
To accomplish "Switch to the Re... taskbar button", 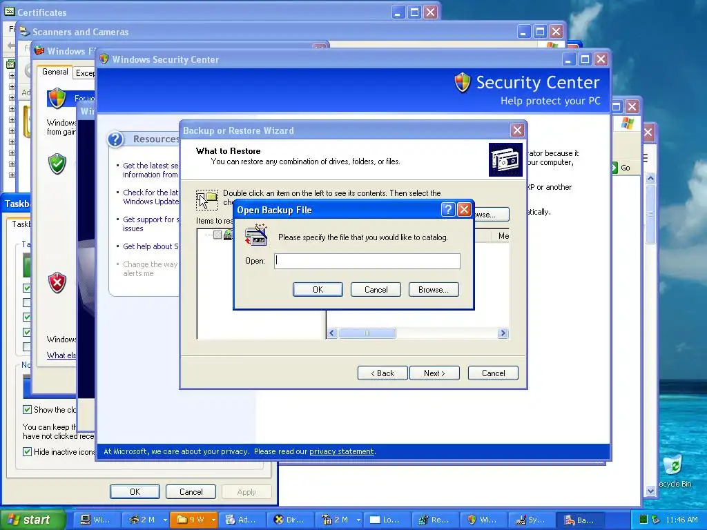I will (x=435, y=520).
